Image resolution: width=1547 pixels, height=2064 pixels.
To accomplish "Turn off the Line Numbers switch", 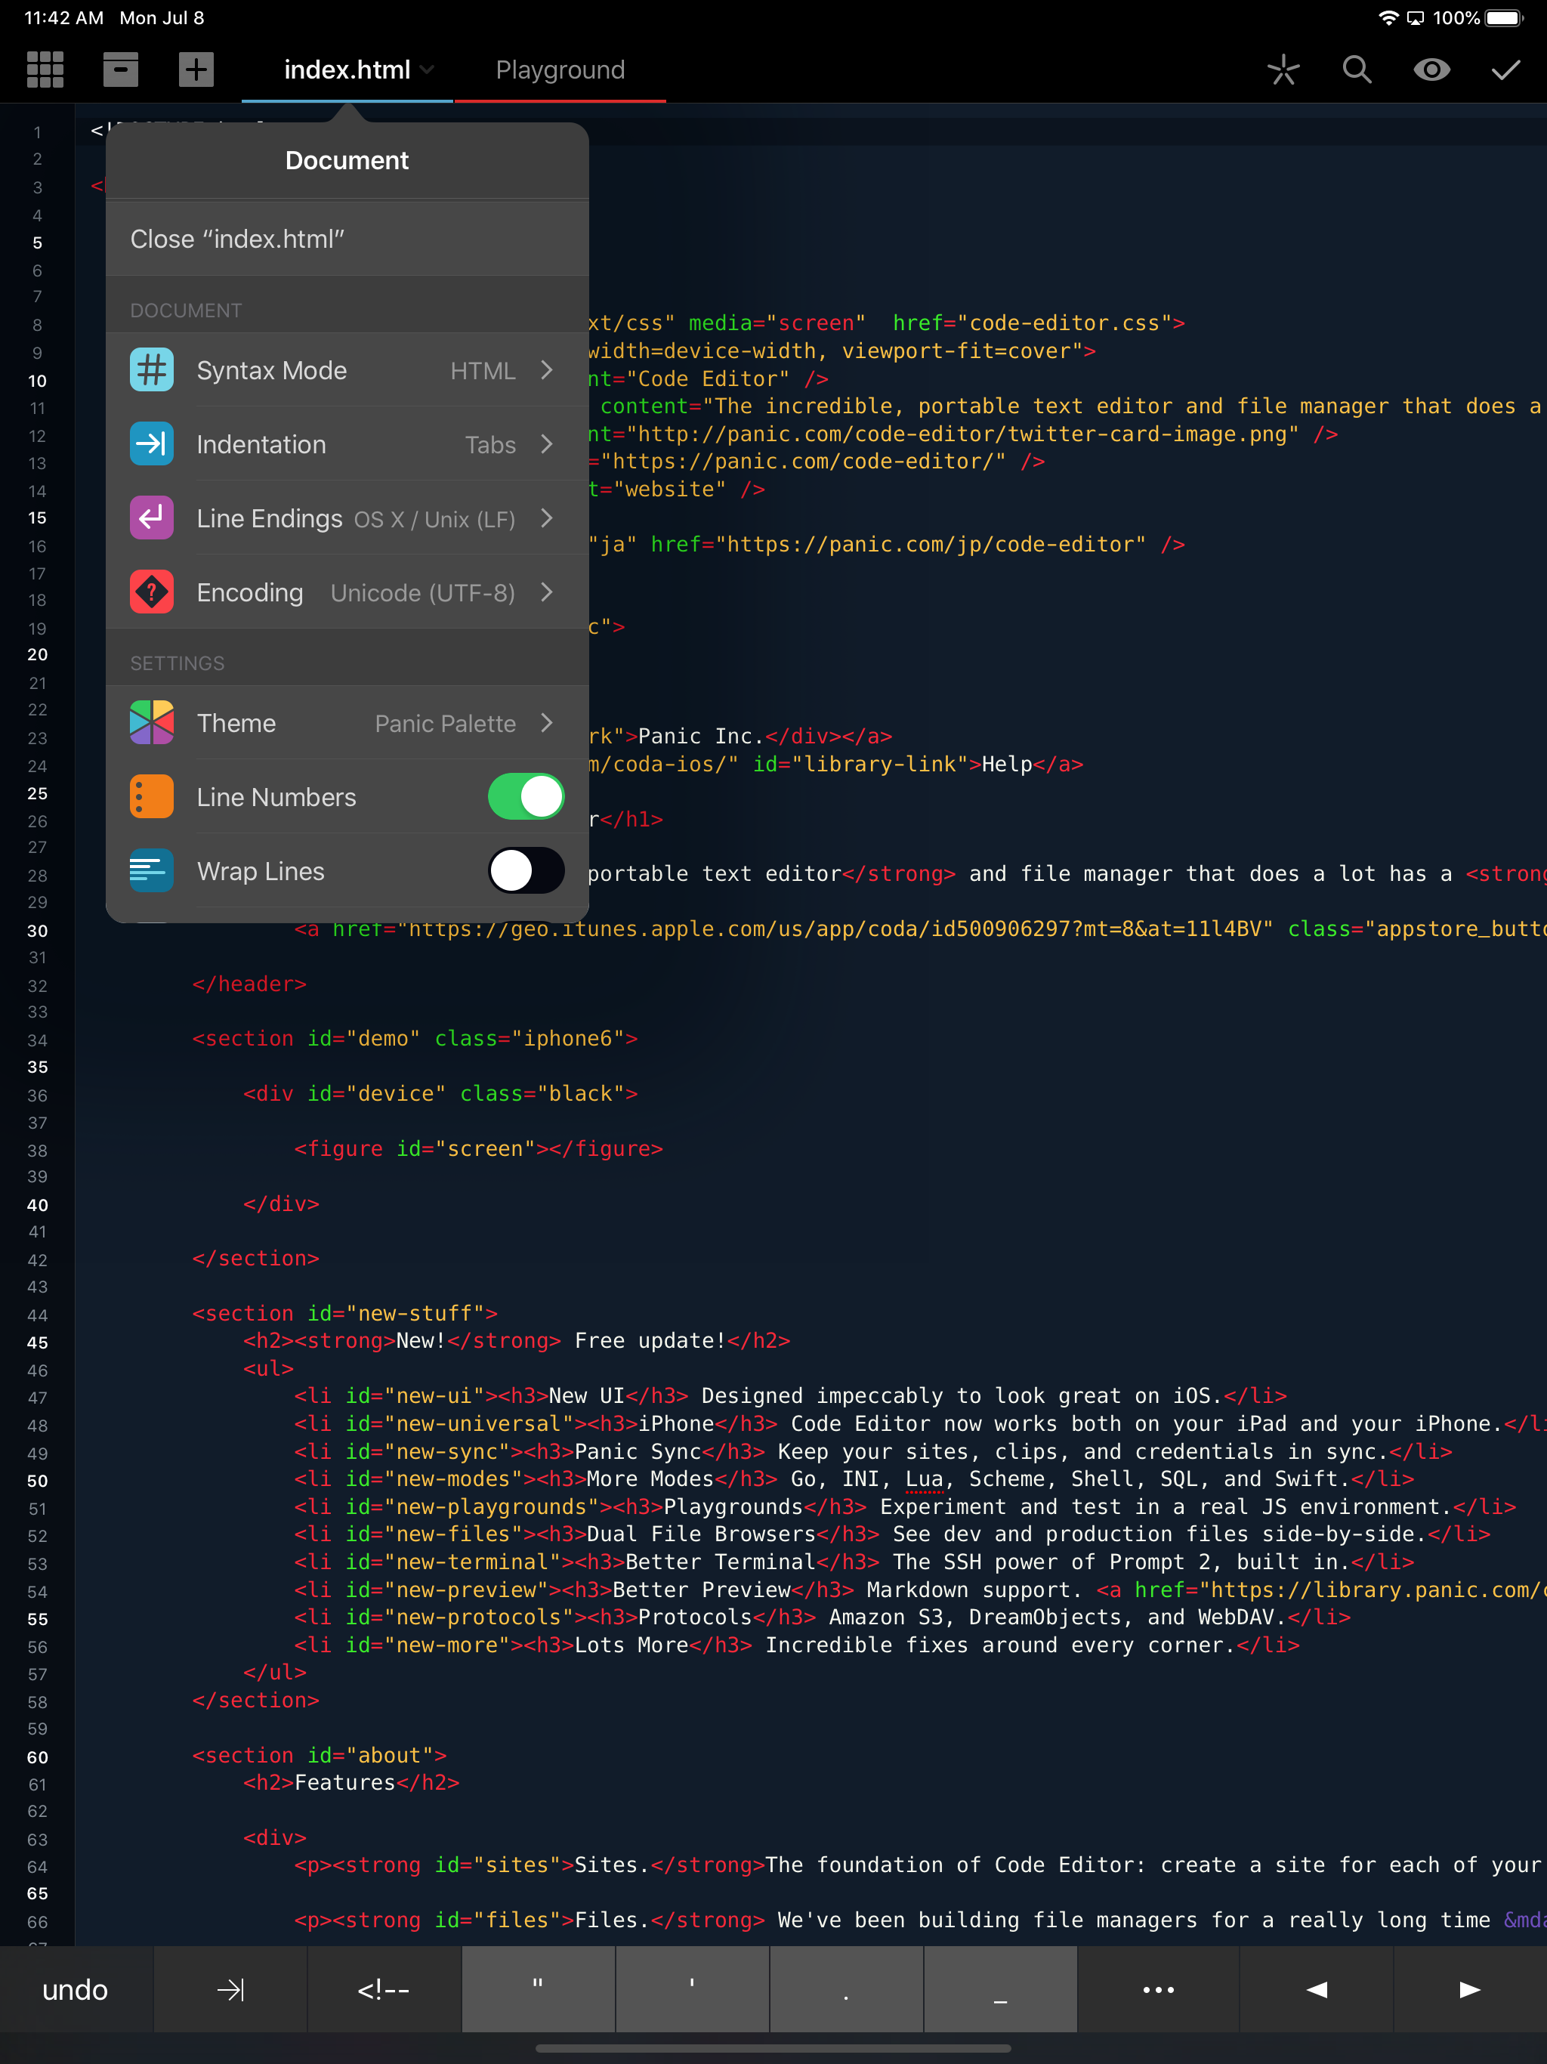I will tap(525, 797).
